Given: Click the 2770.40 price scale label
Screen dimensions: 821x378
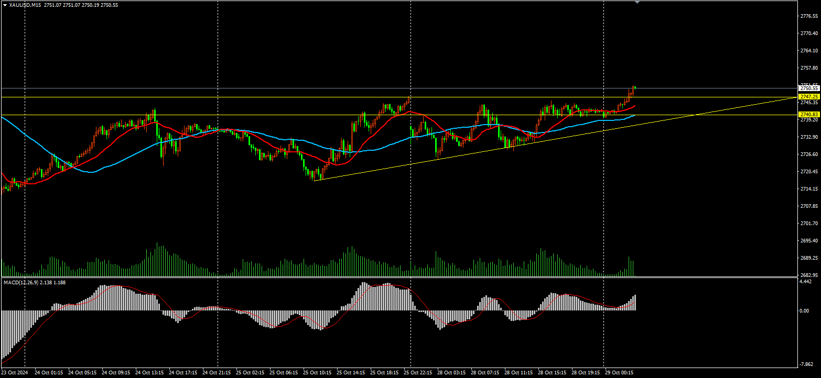Looking at the screenshot, I should [x=809, y=34].
